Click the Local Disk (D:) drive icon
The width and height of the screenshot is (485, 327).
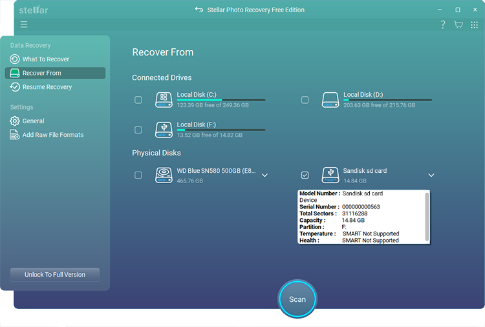pos(330,100)
